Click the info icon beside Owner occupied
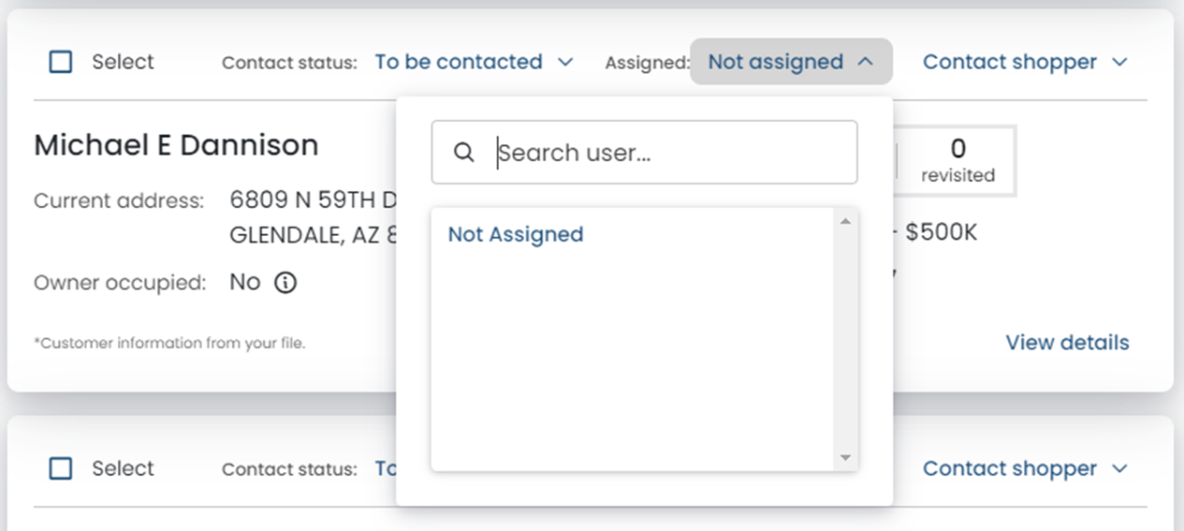 [x=285, y=283]
